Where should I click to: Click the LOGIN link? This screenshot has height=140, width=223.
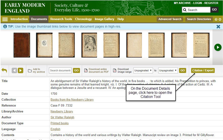click(x=198, y=3)
